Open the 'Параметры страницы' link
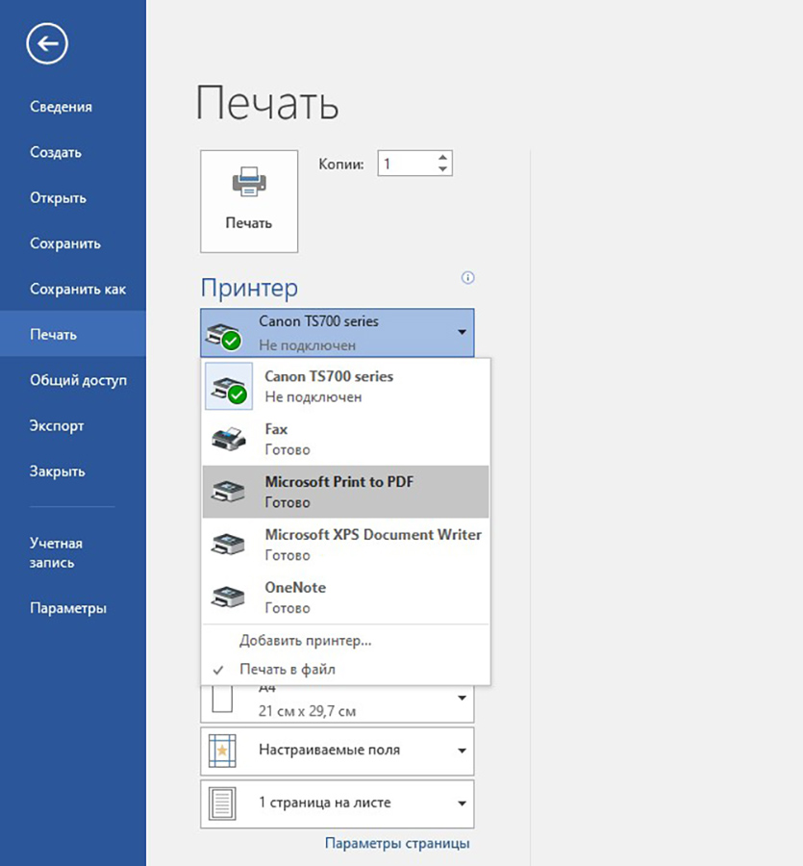This screenshot has width=803, height=866. pyautogui.click(x=397, y=843)
